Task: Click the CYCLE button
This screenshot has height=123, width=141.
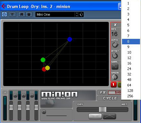Action: (x=110, y=98)
